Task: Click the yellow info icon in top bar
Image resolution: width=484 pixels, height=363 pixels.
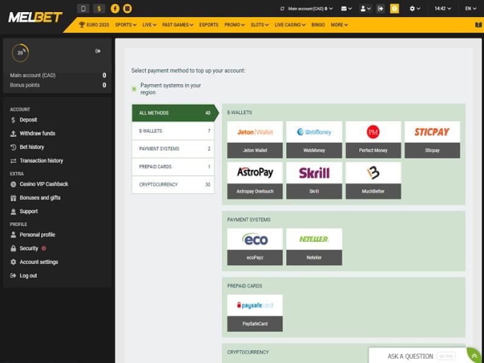Action: pos(394,8)
